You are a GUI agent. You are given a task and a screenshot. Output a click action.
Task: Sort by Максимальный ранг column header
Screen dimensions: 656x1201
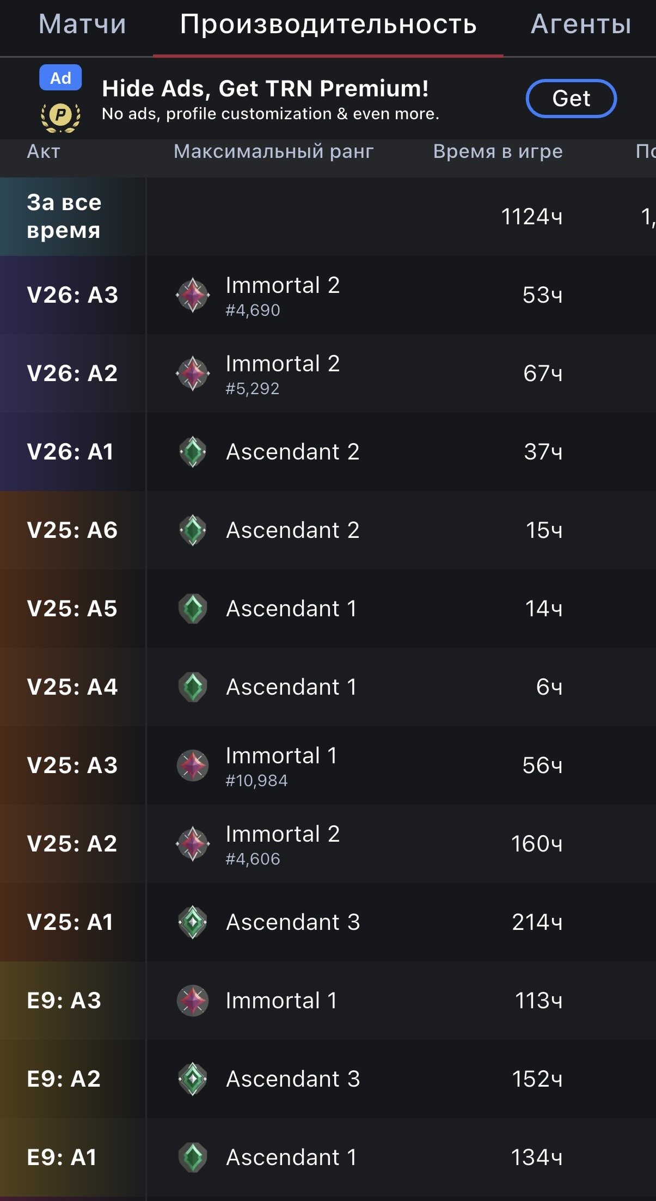(x=274, y=151)
